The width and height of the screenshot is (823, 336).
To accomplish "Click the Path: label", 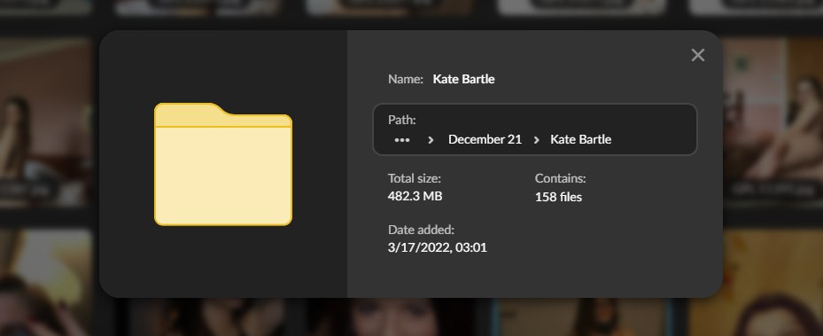I will pos(401,121).
